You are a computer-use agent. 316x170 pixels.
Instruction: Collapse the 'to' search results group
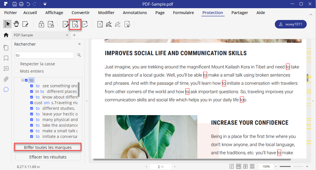point(22,80)
